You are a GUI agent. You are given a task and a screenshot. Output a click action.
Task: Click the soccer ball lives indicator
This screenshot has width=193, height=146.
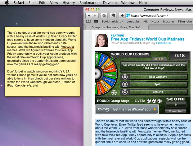tap(154, 101)
